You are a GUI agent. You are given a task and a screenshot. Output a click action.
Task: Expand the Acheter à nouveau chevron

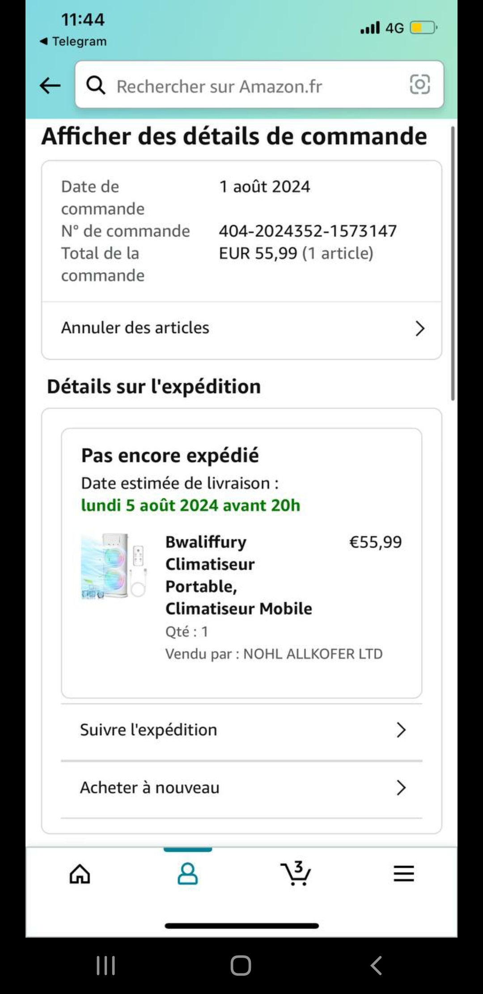(401, 788)
